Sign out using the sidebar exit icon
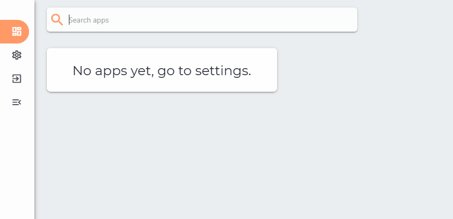Viewport: 453px width, 219px height. (17, 79)
